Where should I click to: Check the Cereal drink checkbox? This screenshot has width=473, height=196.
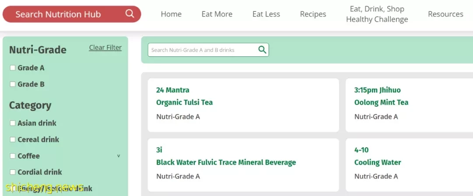(13, 140)
